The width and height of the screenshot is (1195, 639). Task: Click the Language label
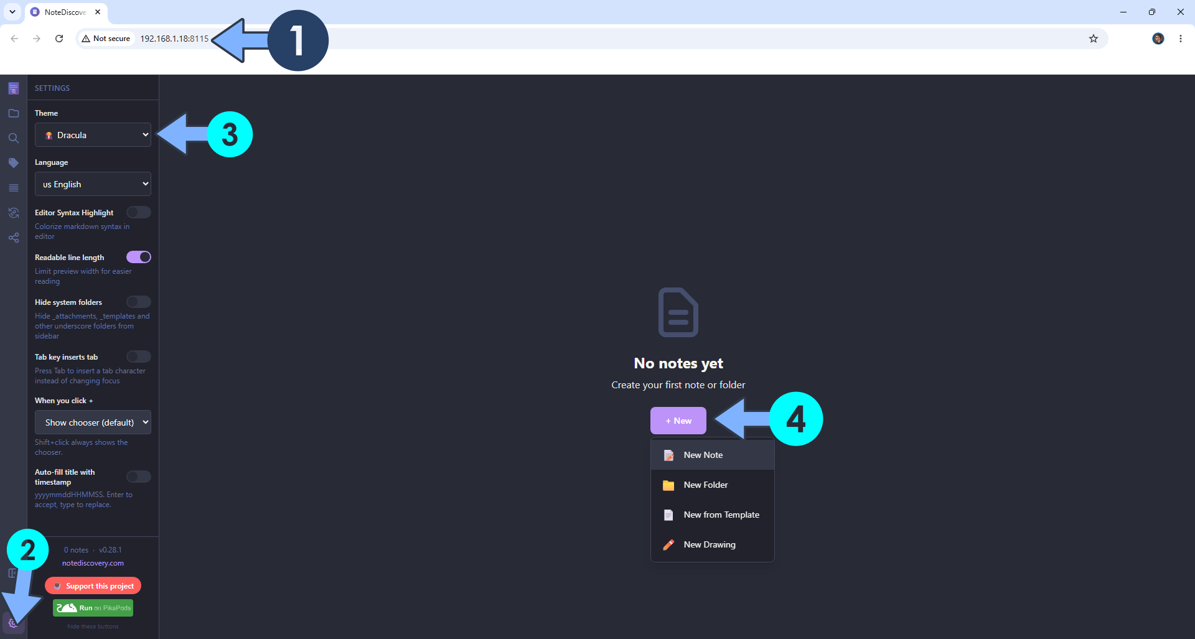[51, 162]
